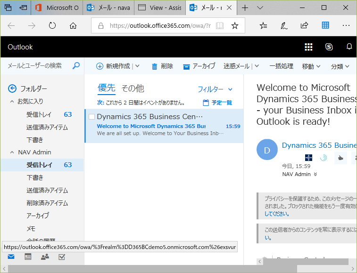
Task: Switch to View - Assis browser tab
Action: (160, 8)
